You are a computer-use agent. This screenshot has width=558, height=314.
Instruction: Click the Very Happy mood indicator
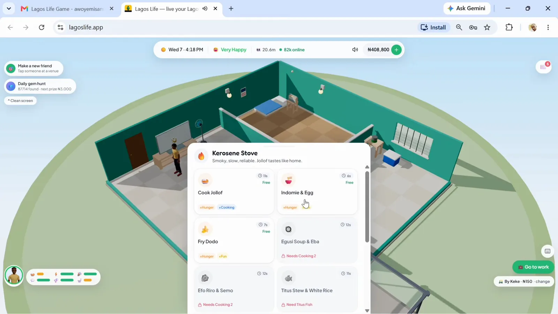tap(230, 50)
